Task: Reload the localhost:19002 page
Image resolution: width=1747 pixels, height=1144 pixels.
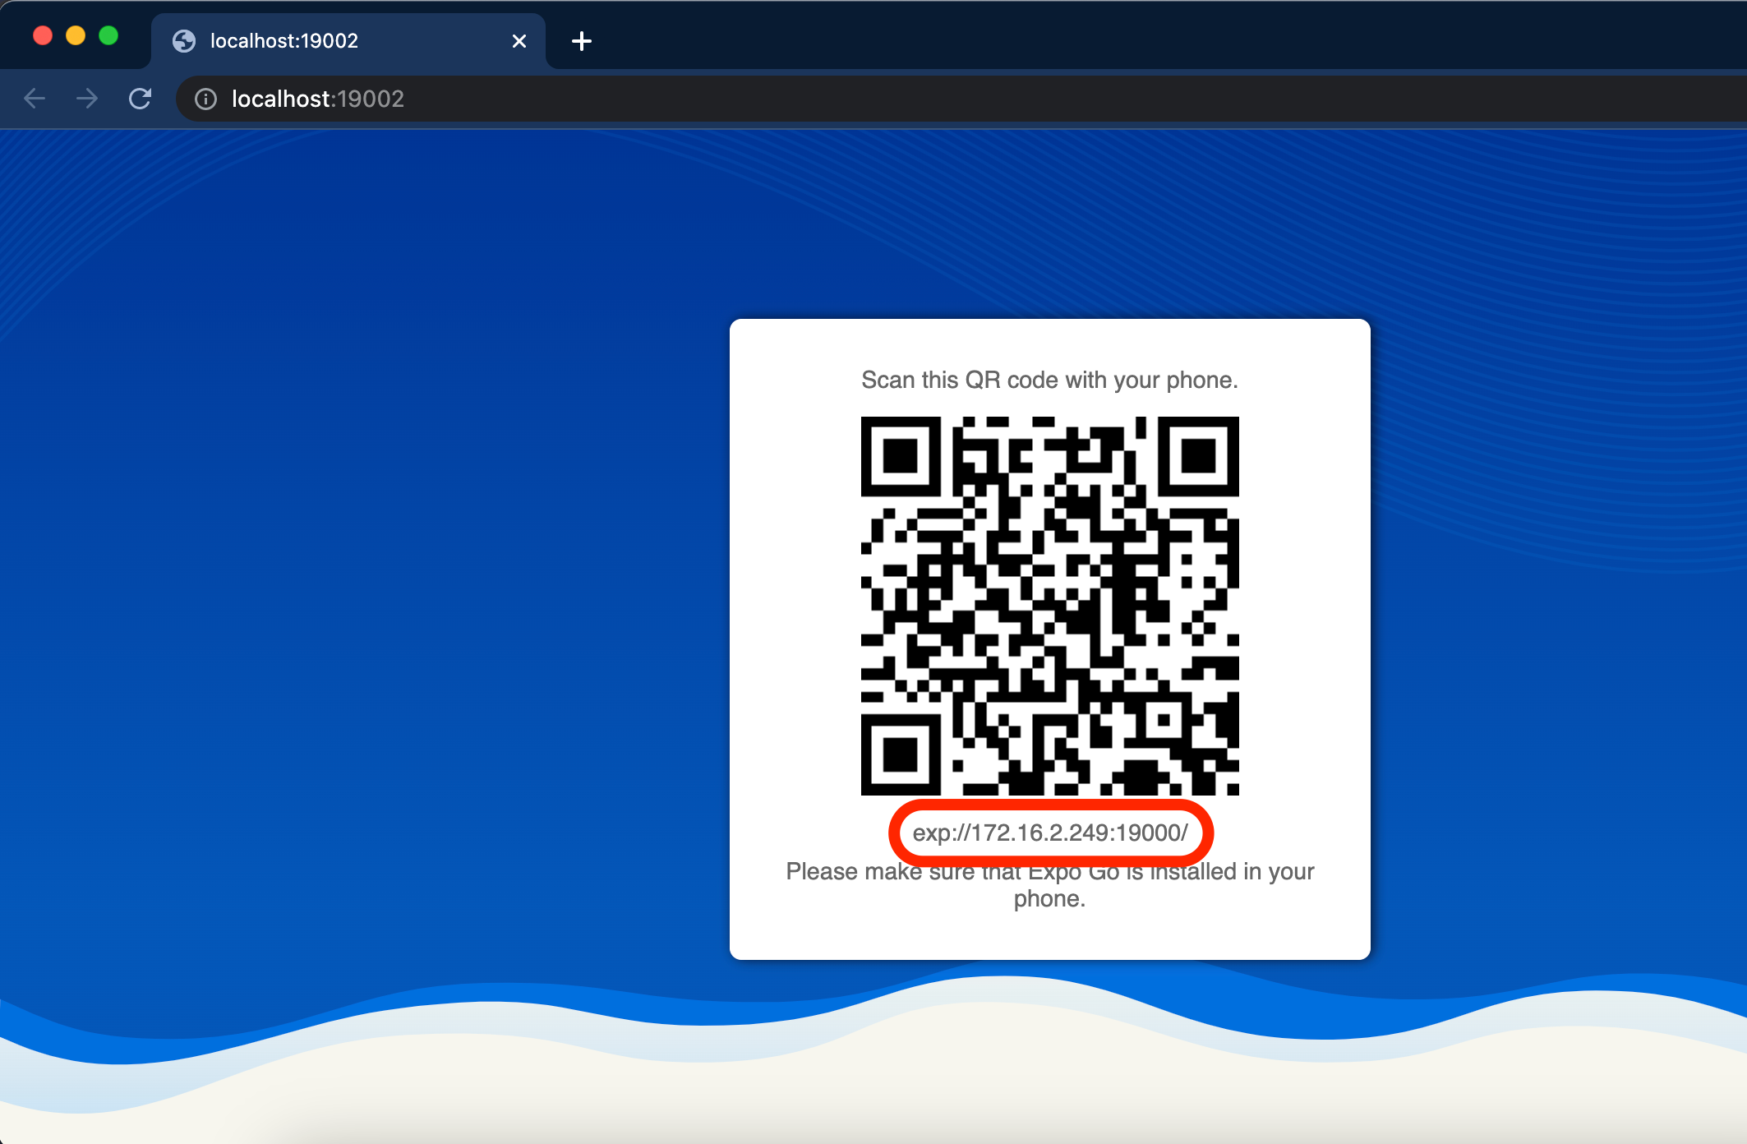Action: pos(140,98)
